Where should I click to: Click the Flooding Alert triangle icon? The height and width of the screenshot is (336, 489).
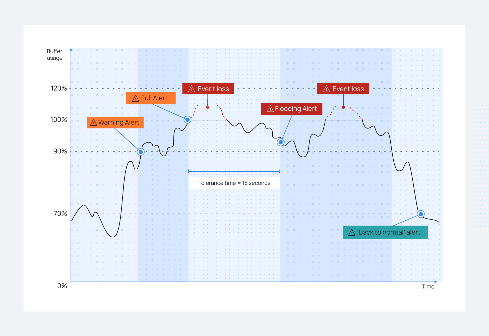[x=270, y=109]
